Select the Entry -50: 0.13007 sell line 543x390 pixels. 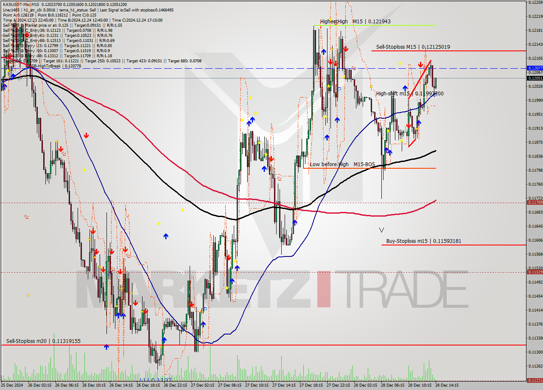tap(56, 51)
